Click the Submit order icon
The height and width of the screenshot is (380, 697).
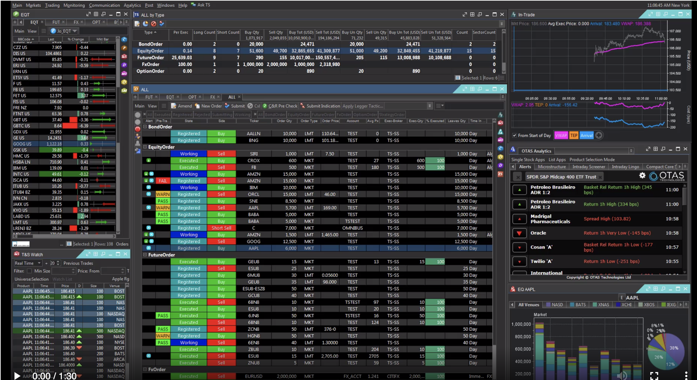click(227, 106)
